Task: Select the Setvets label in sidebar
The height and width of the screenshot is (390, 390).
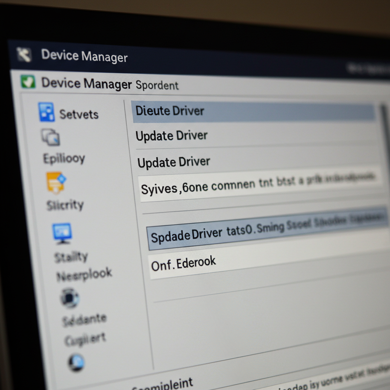Action: (x=79, y=115)
